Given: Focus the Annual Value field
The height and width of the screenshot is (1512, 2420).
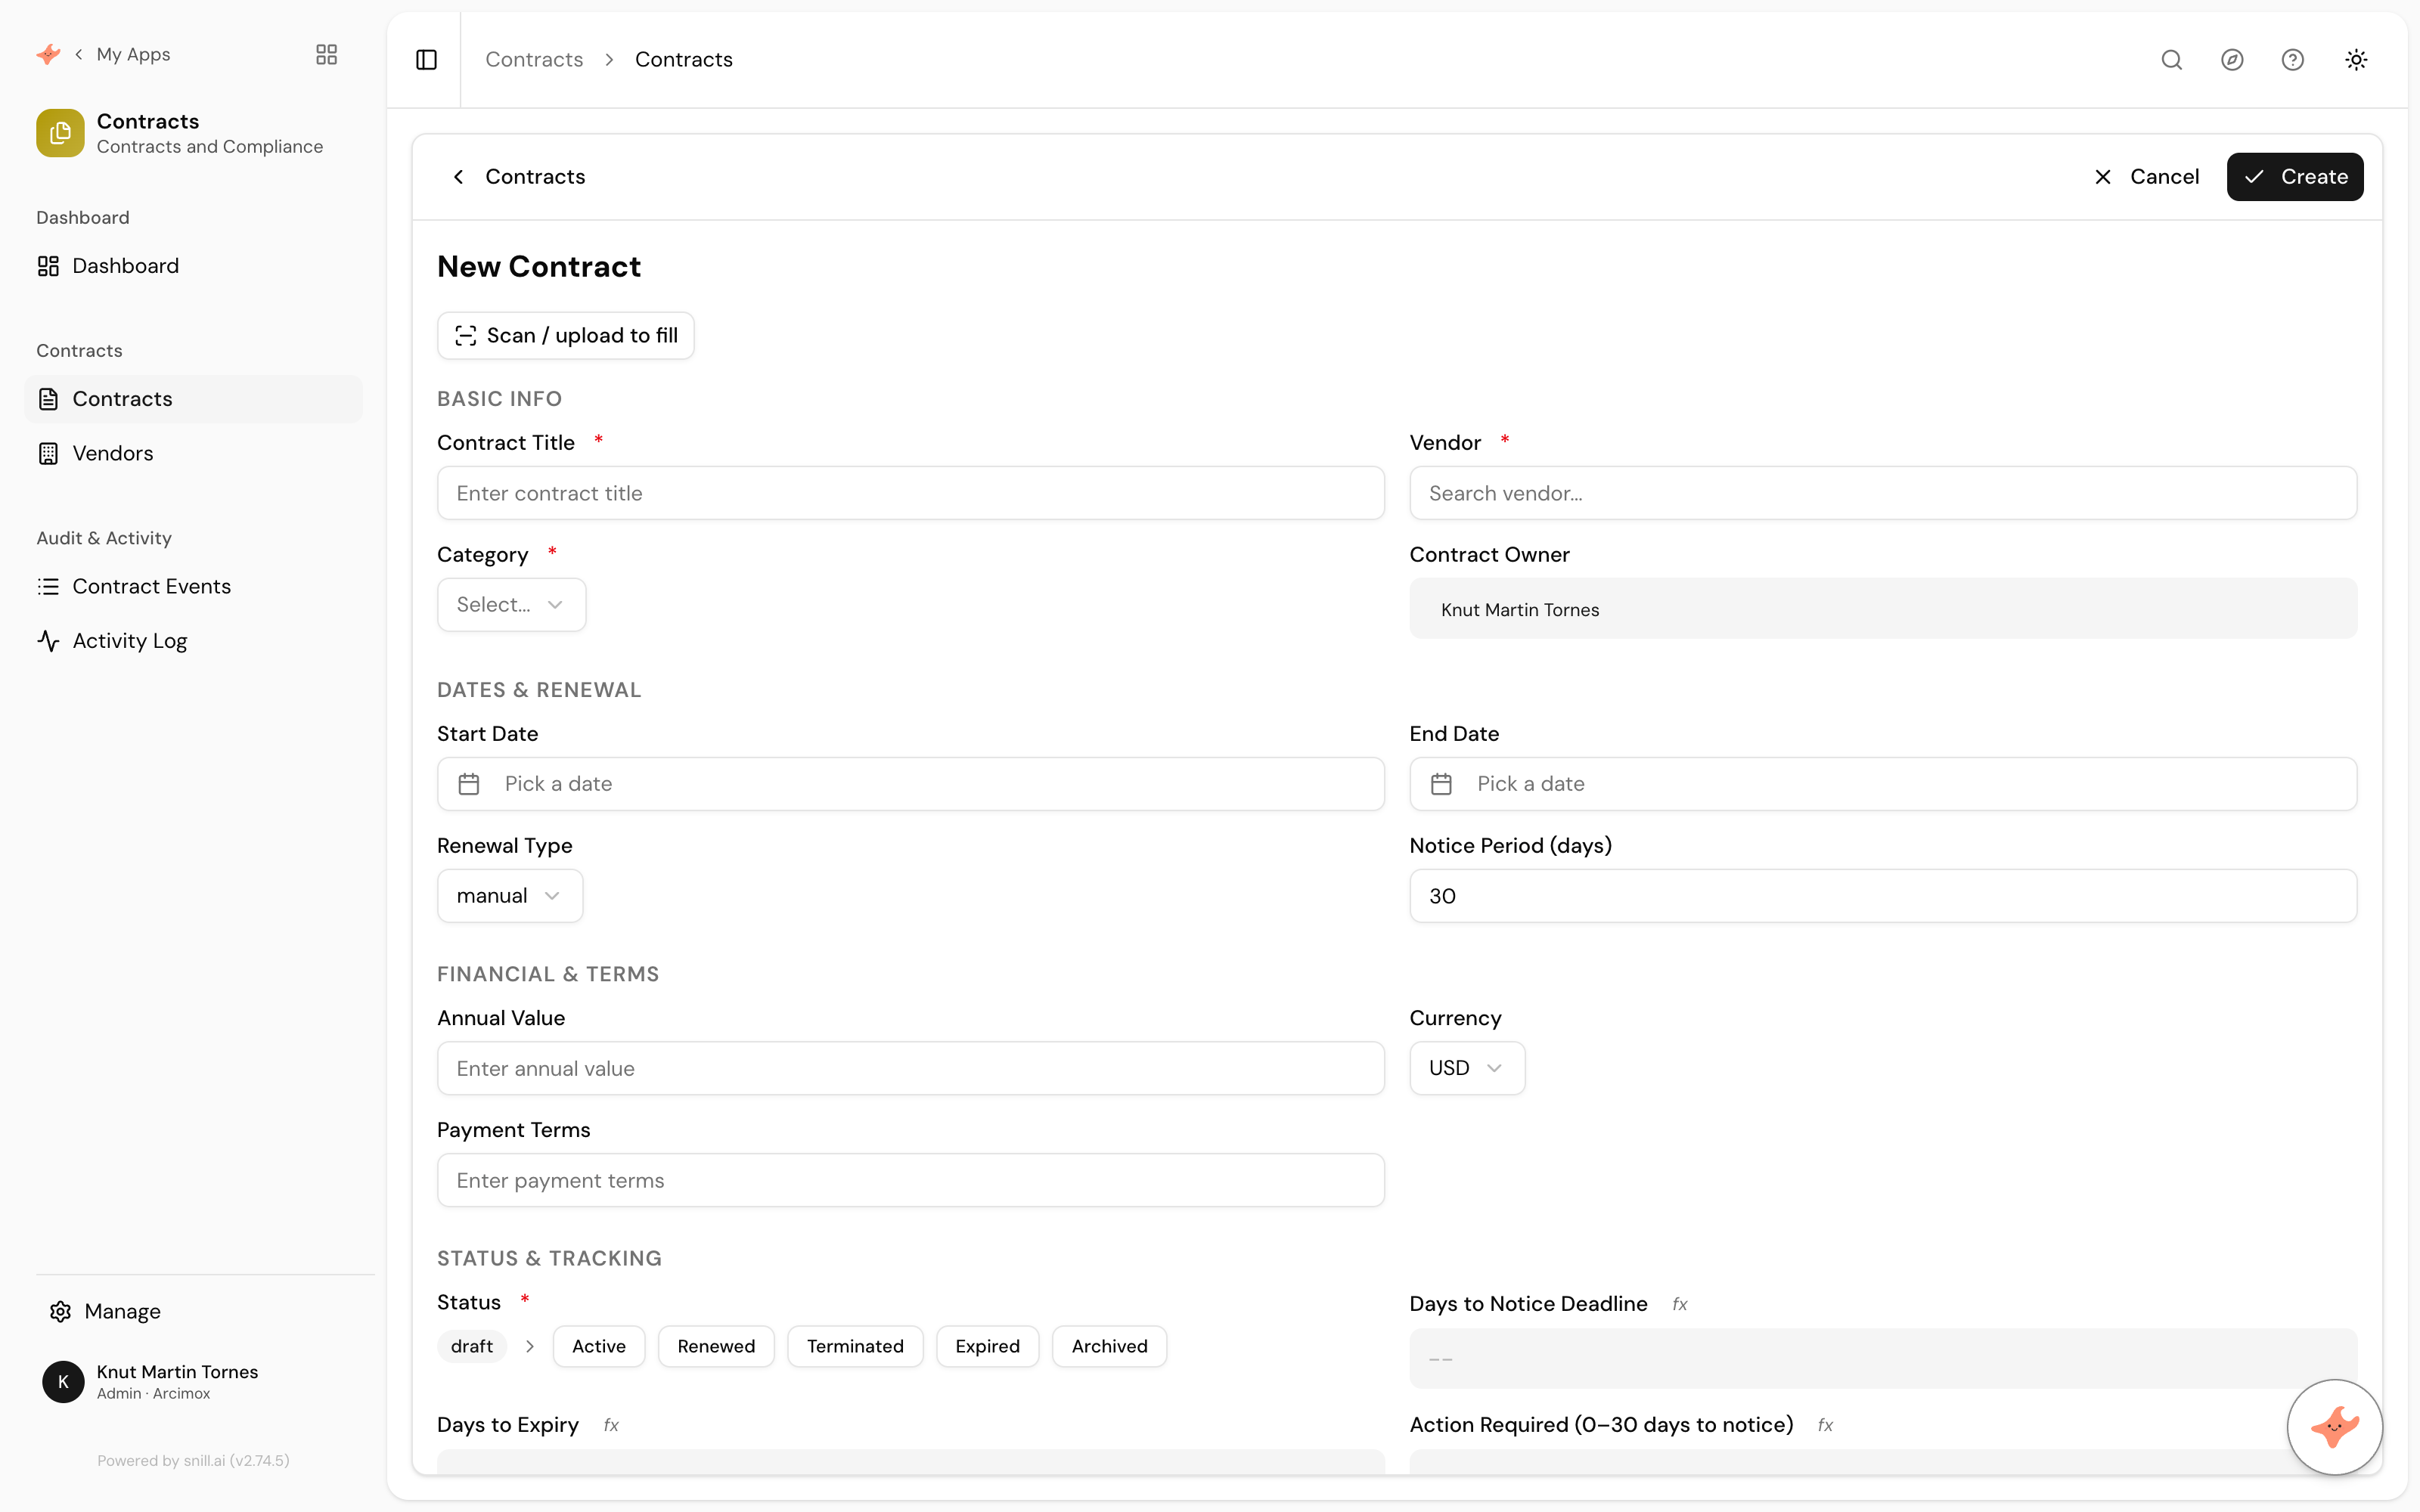Looking at the screenshot, I should click(x=910, y=1068).
